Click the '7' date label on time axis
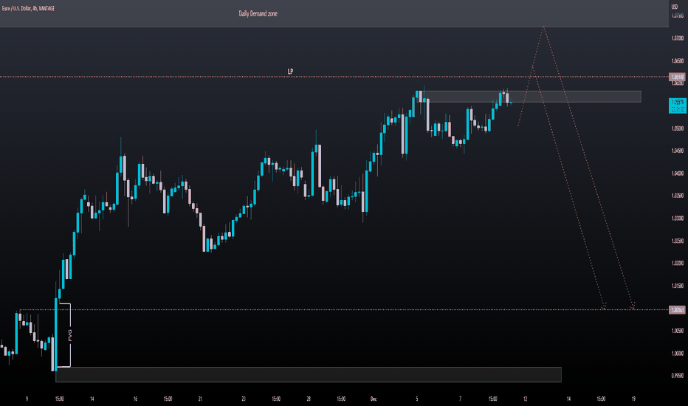688x406 pixels. tap(461, 399)
